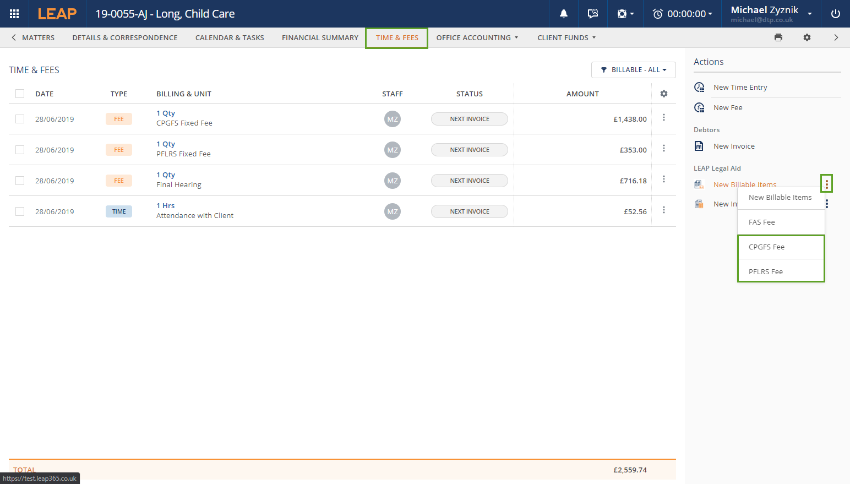The height and width of the screenshot is (484, 850).
Task: Open row menu for CPGFS Fixed Fee
Action: coord(664,118)
